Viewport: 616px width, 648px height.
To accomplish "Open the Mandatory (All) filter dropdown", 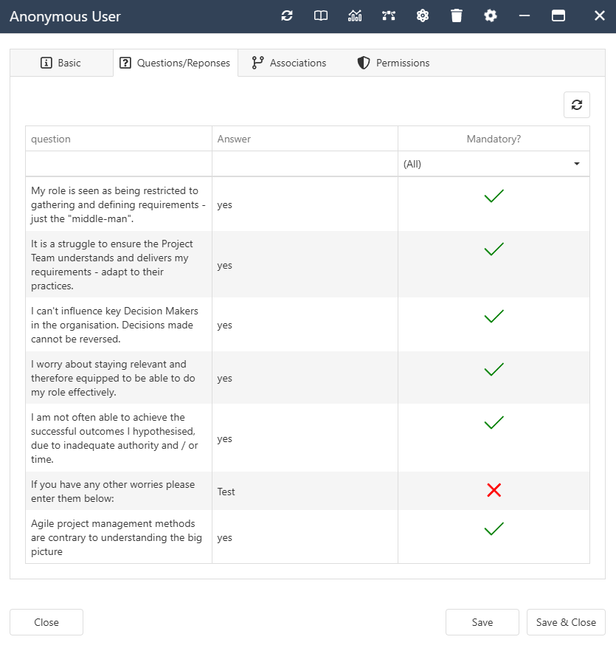I will tap(494, 163).
